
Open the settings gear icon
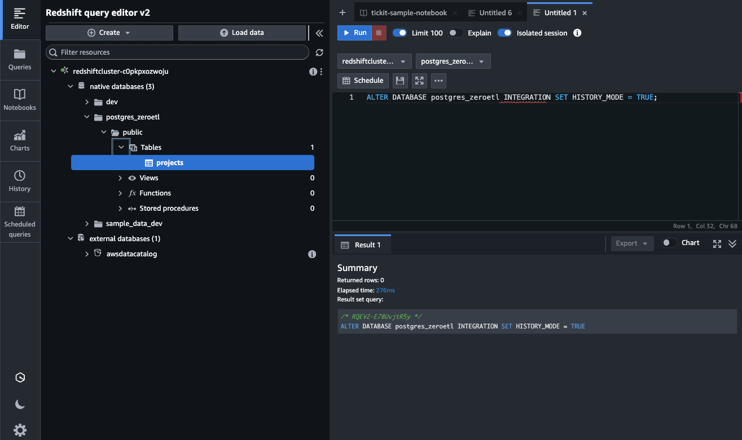pyautogui.click(x=20, y=430)
